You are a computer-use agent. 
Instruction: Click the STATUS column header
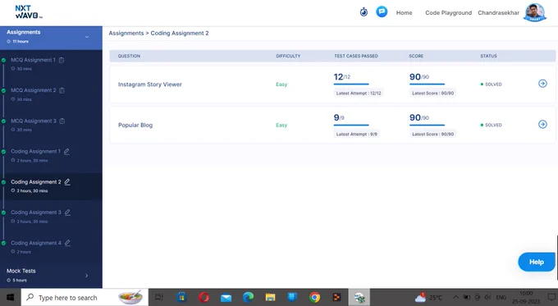tap(488, 57)
